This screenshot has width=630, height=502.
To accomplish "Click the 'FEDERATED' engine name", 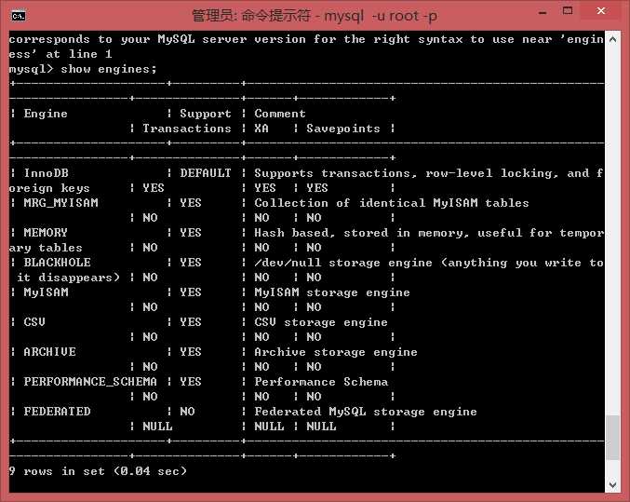I will coord(57,412).
